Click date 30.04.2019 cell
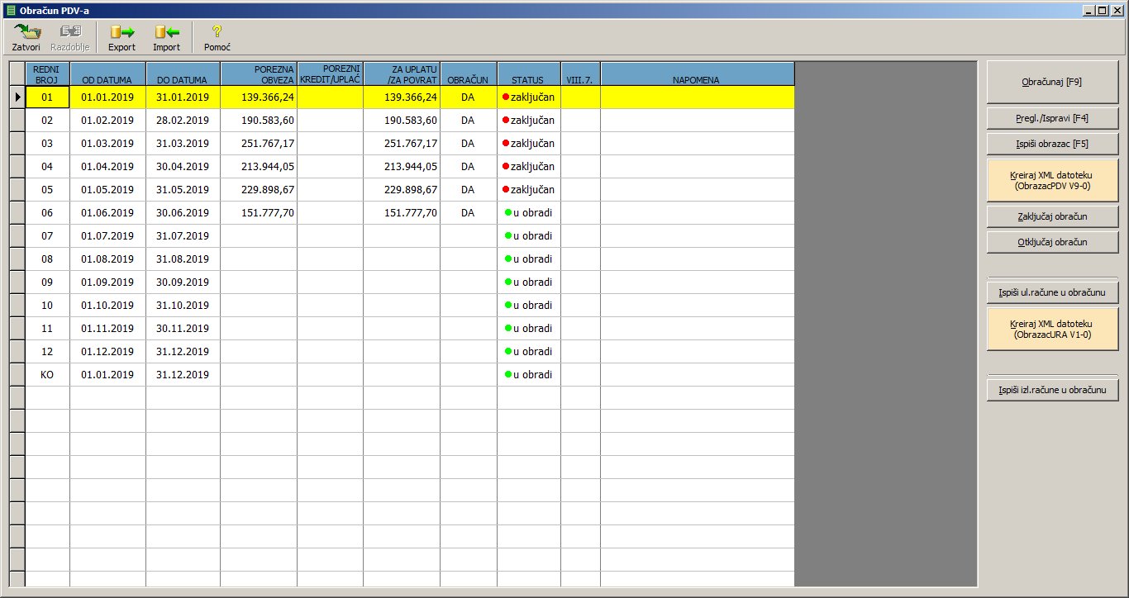 pos(183,166)
